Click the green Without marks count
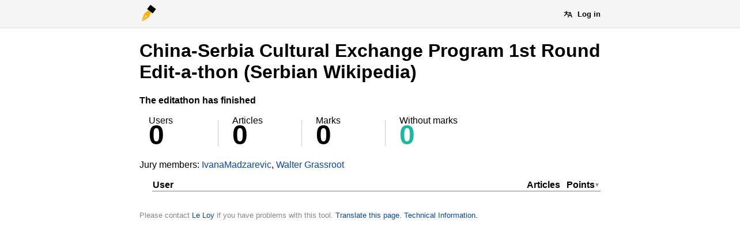The width and height of the screenshot is (740, 227). [x=407, y=136]
